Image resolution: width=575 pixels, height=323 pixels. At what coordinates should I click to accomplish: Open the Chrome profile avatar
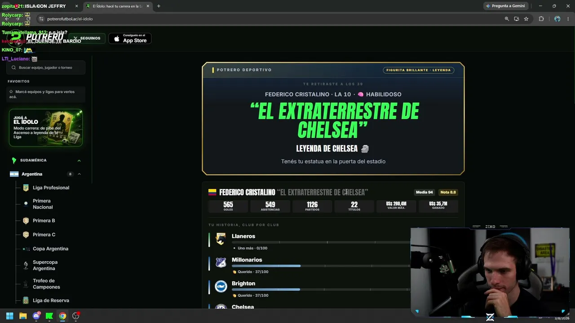(x=557, y=19)
